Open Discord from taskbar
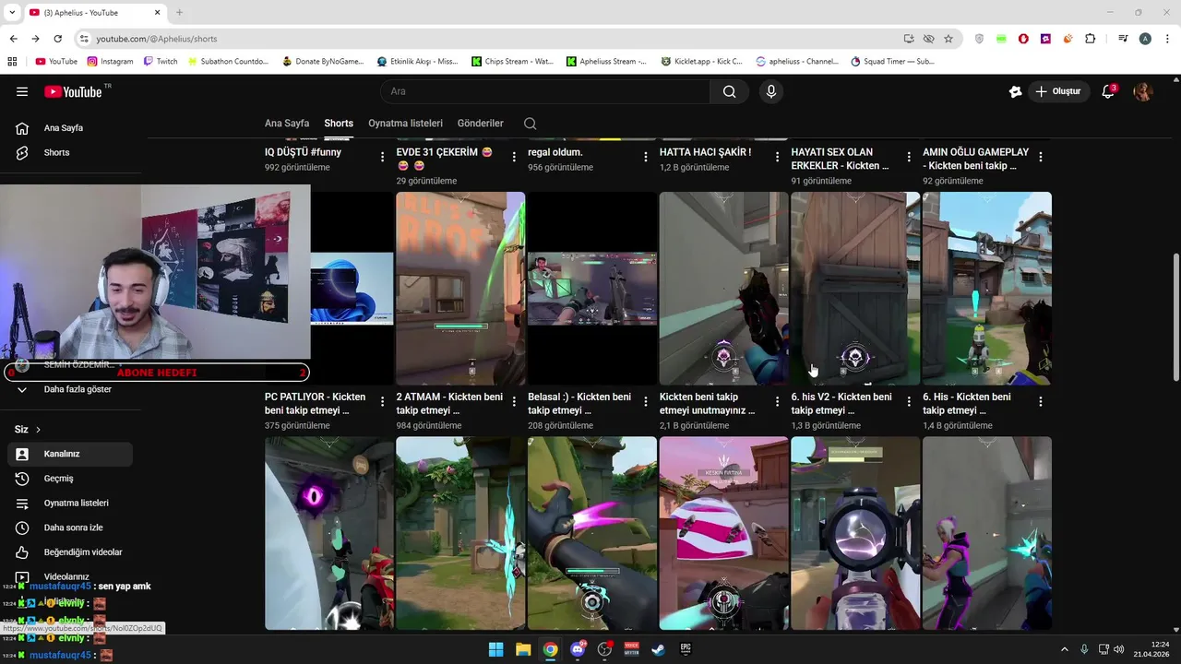This screenshot has width=1181, height=664. click(x=578, y=649)
